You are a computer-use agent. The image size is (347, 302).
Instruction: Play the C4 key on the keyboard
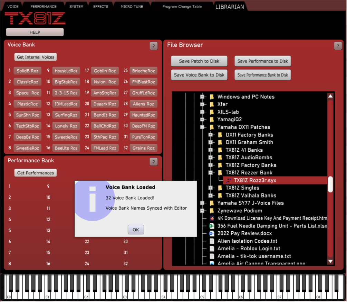point(163,295)
